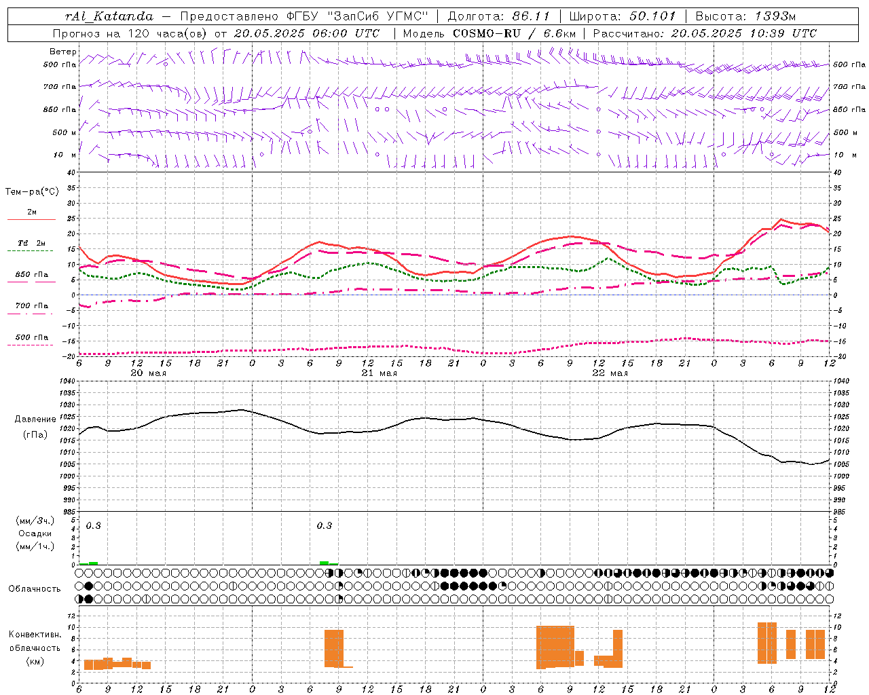Click the 22 мая date label
The image size is (869, 695).
click(x=610, y=373)
